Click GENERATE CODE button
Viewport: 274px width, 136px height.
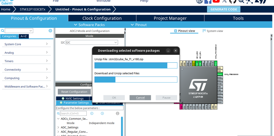224,9
